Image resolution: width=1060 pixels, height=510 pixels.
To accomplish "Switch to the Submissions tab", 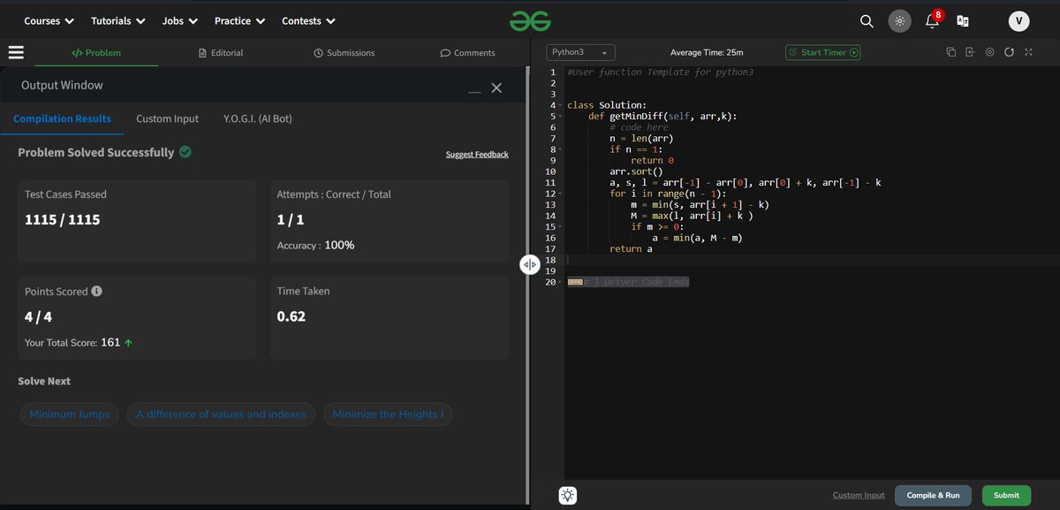I will pos(344,52).
